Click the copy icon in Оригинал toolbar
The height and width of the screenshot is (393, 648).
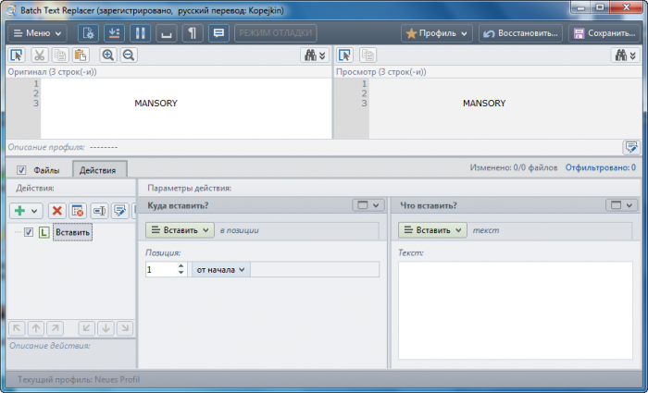point(60,55)
